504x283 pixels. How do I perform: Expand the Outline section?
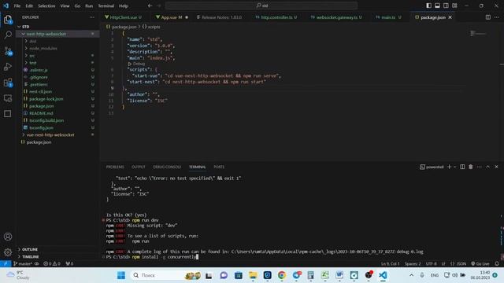pyautogui.click(x=30, y=249)
